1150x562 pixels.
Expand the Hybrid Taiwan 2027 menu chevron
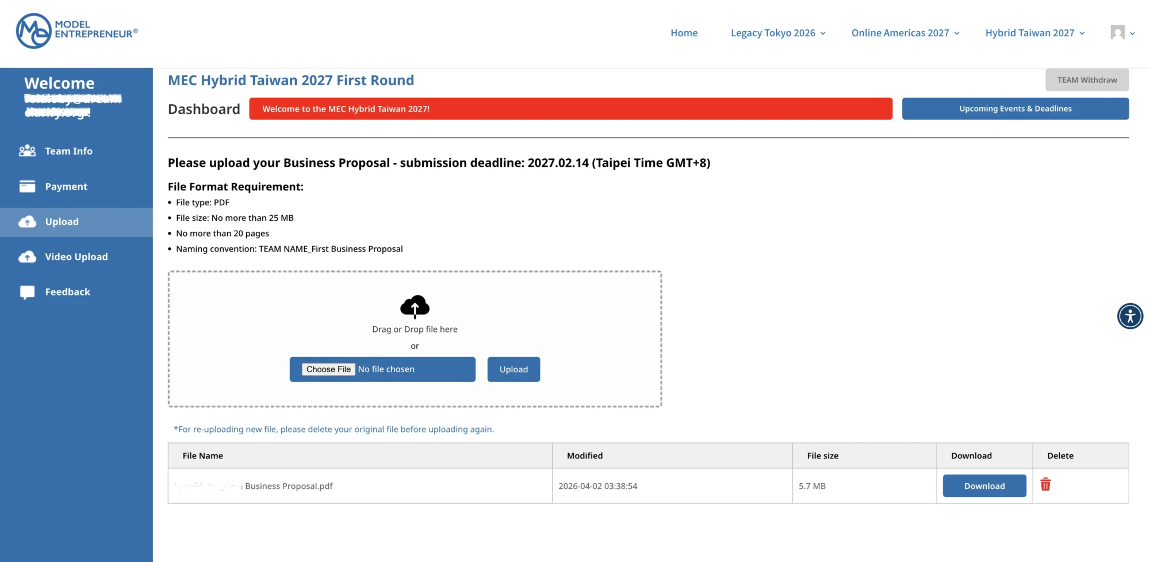pos(1082,33)
